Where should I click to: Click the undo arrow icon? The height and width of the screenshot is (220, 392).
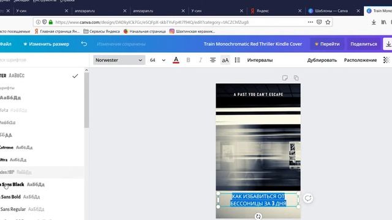click(84, 44)
